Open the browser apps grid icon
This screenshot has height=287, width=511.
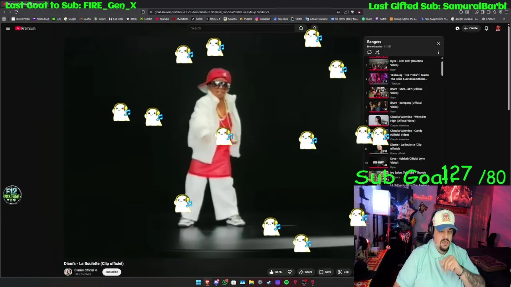click(4, 19)
